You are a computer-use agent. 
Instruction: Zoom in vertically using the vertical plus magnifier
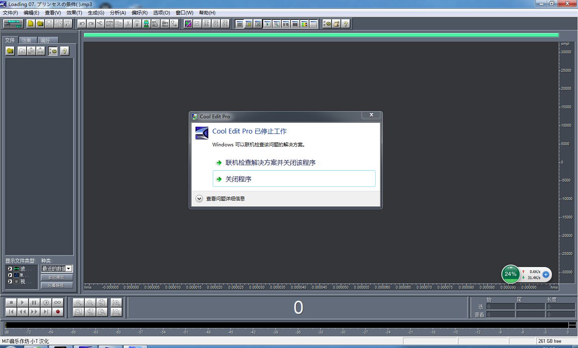tap(116, 303)
